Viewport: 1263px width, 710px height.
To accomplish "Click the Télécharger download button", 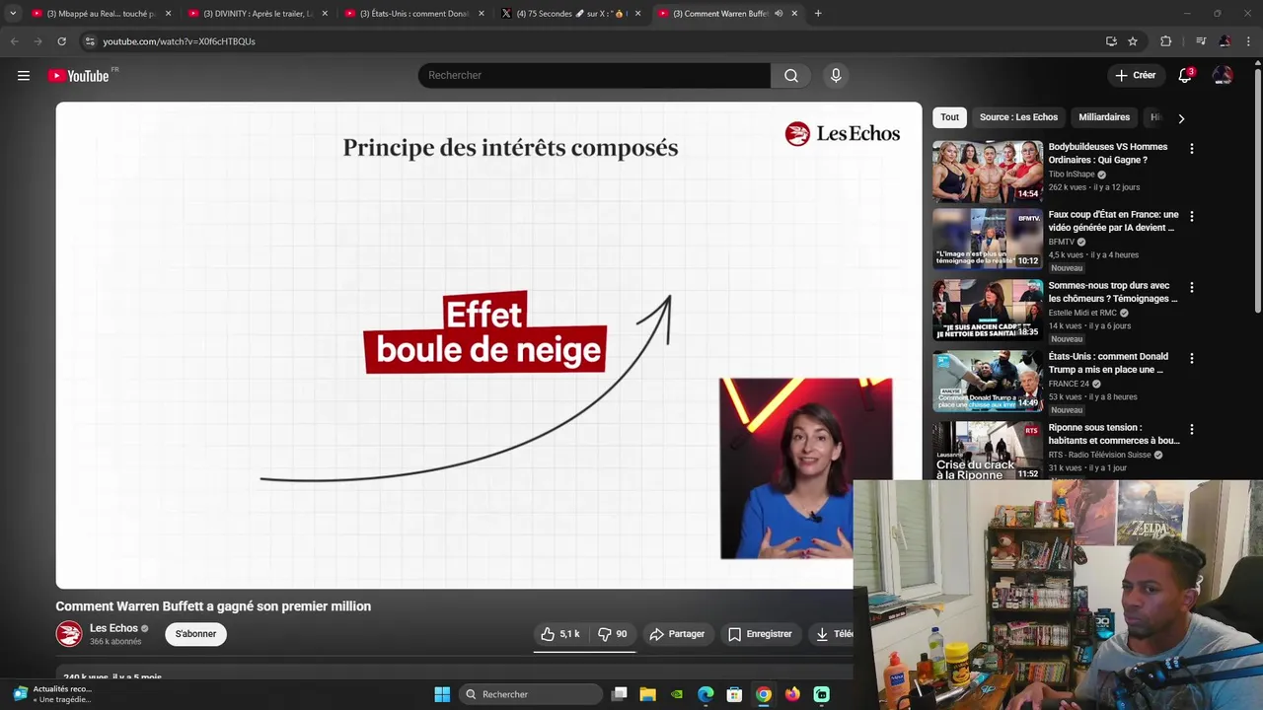I will tap(834, 634).
